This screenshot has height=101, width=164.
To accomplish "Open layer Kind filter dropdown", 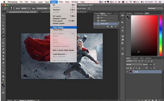I will 132,61.
